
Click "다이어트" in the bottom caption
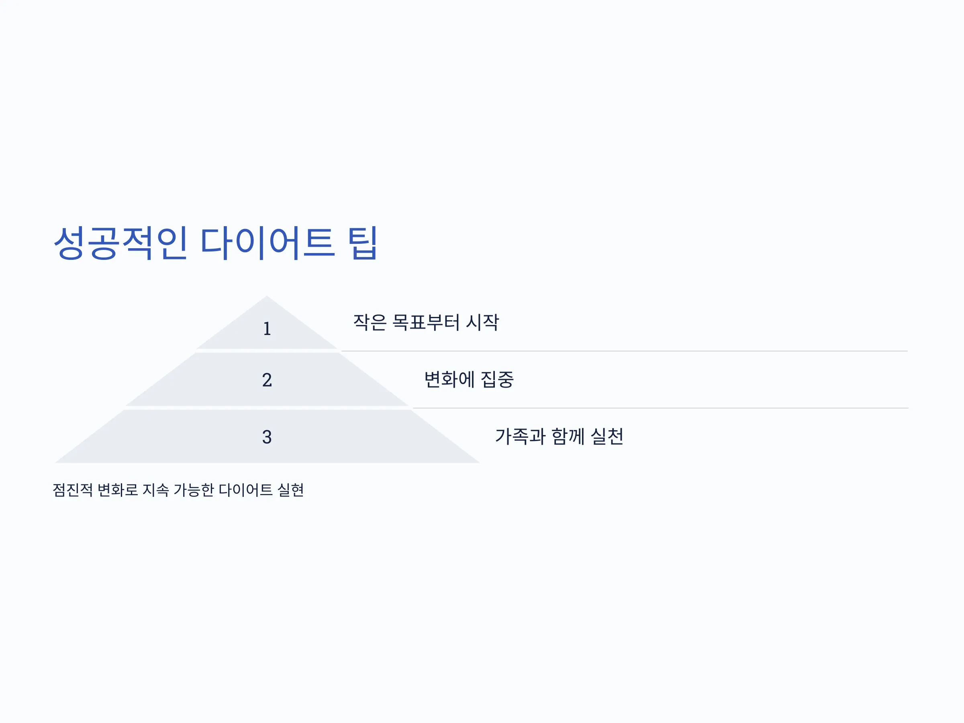[x=245, y=490]
